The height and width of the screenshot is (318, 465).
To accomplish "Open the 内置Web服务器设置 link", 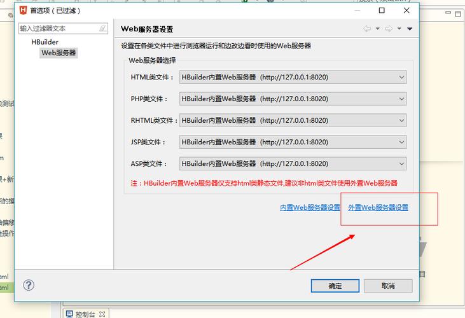I will click(x=310, y=207).
